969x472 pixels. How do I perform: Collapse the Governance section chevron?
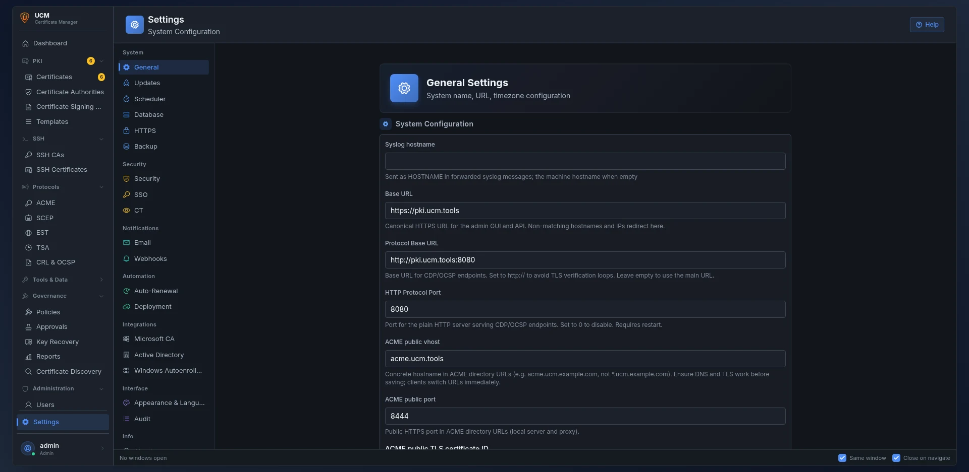coord(101,296)
